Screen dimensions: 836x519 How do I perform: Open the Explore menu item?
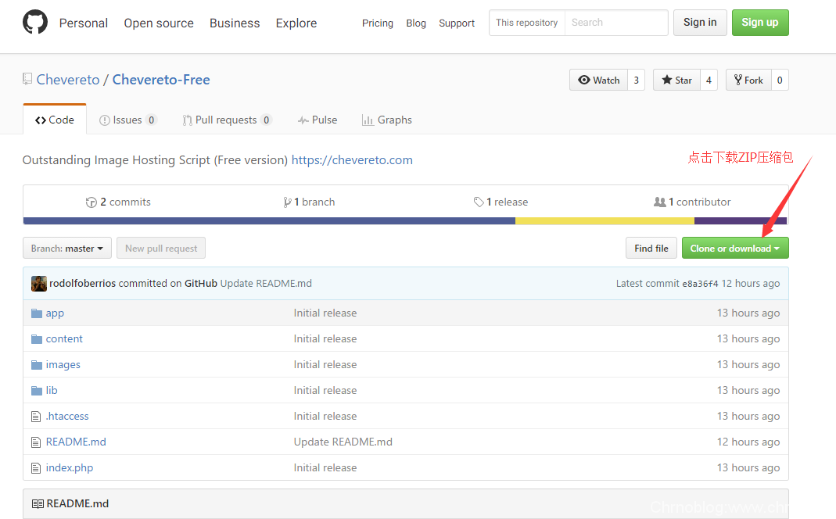pos(296,23)
